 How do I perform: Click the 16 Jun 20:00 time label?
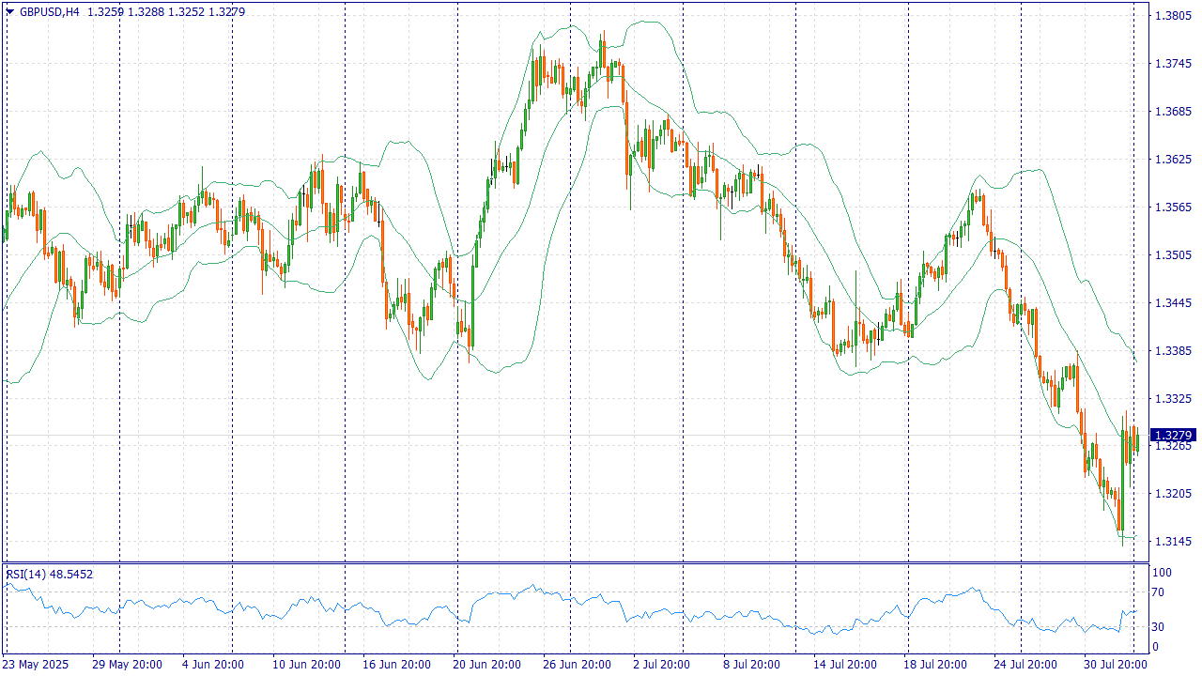396,665
